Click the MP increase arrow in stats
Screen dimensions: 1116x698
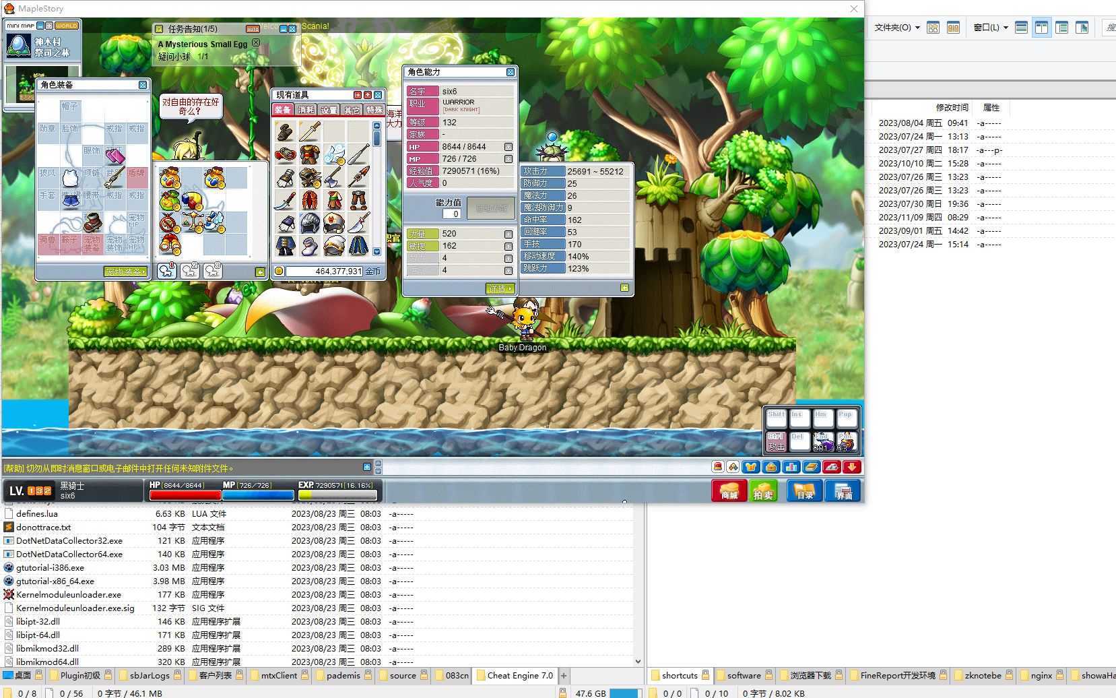point(508,159)
